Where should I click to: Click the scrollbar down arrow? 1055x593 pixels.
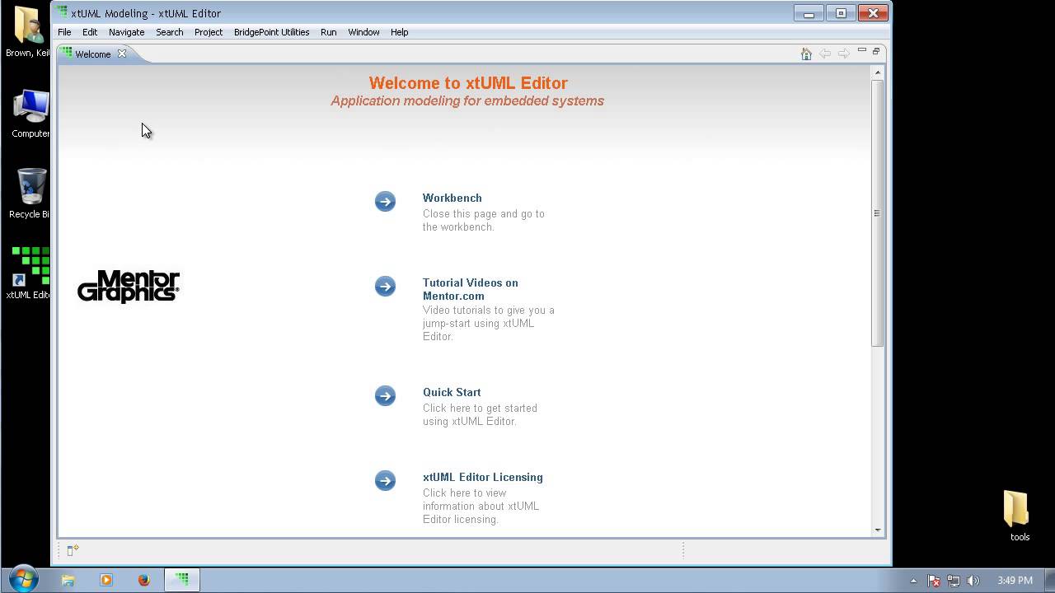pos(877,530)
